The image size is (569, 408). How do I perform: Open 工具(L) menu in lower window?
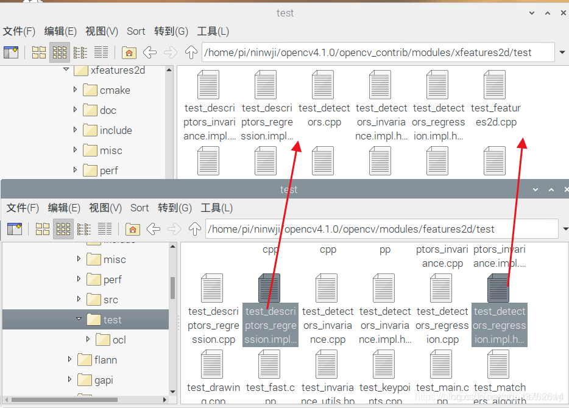(216, 208)
